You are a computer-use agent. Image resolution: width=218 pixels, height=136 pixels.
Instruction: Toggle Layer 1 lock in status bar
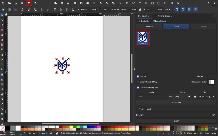tap(57, 133)
